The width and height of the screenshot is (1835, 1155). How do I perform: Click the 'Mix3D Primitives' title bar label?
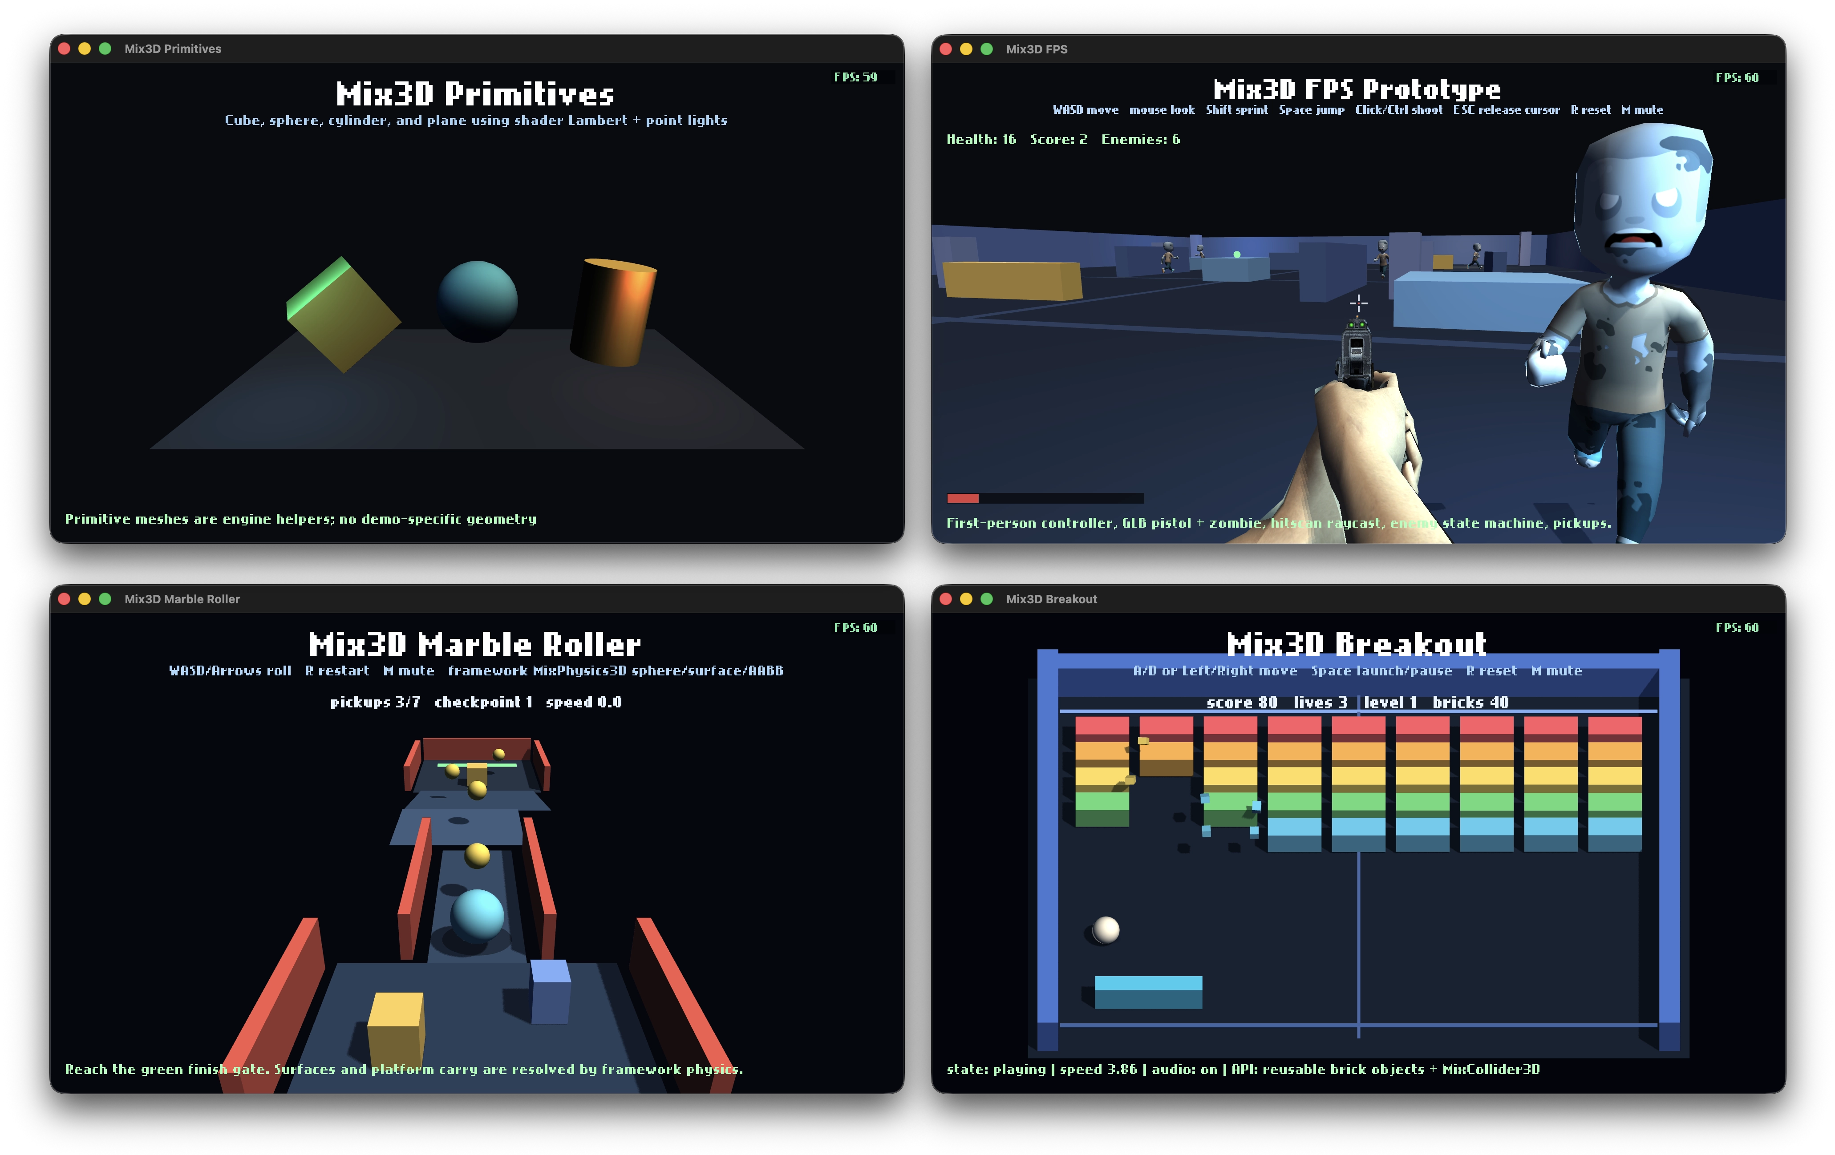(173, 49)
